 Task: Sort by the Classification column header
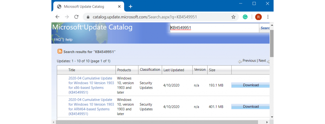pos(150,69)
